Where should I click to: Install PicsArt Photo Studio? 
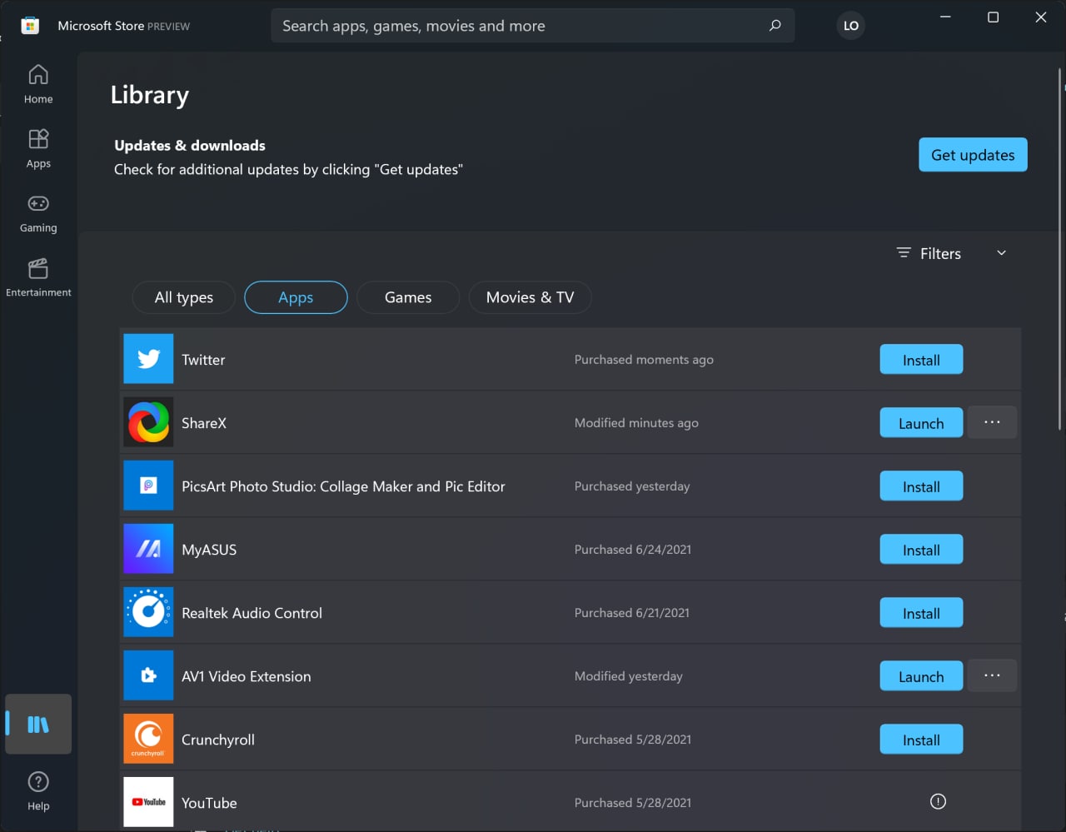[x=921, y=486]
